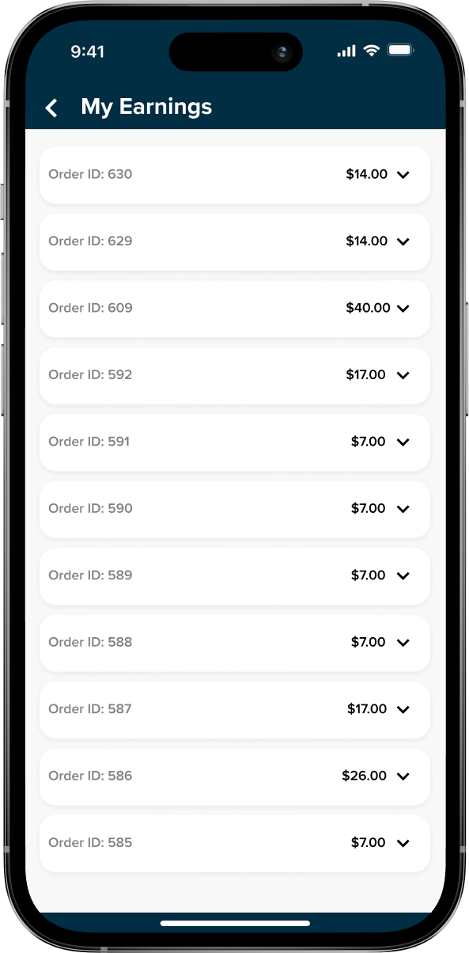Open the $40.00 order 609 dropdown chevron
This screenshot has width=469, height=953.
(x=403, y=308)
